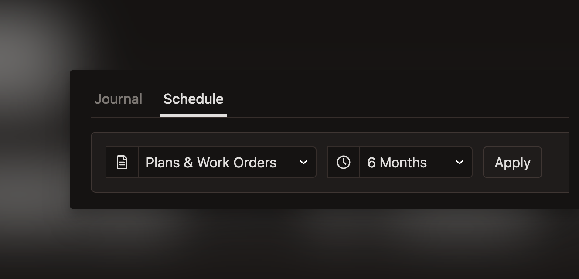
Task: Click Apply to confirm the filters
Action: coord(512,162)
